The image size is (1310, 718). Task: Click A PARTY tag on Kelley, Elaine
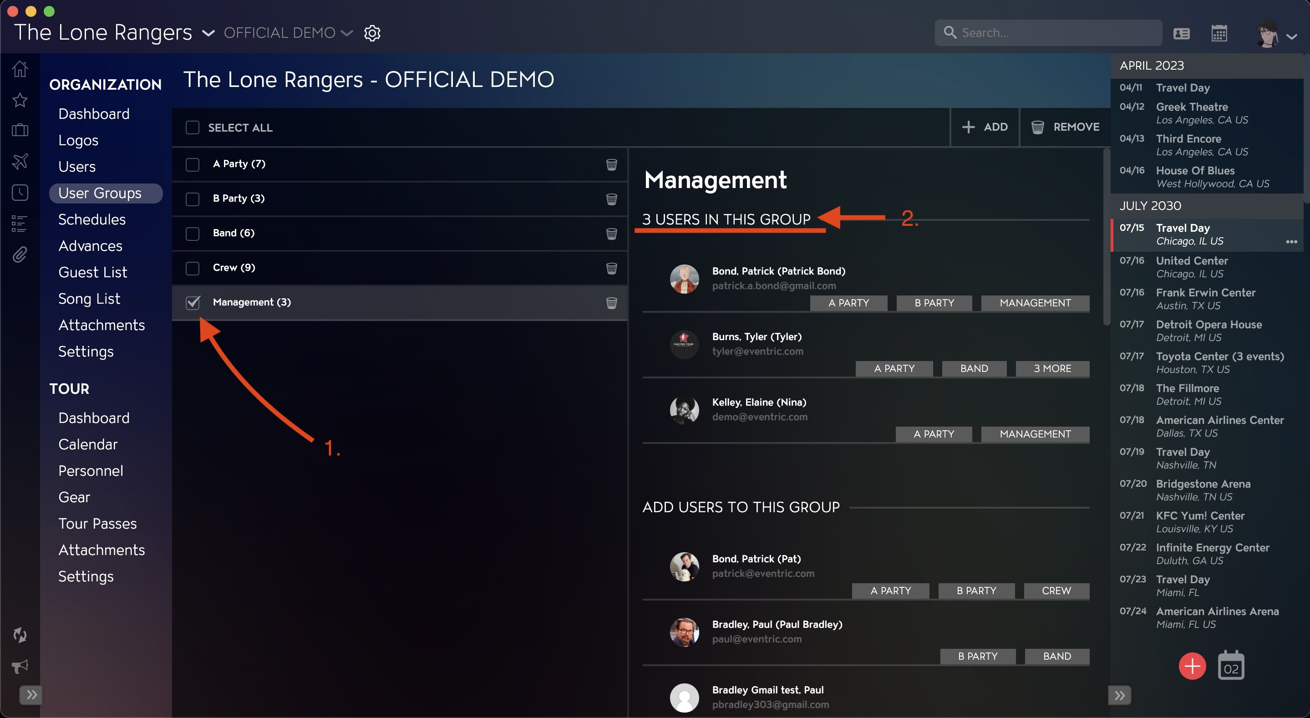934,434
